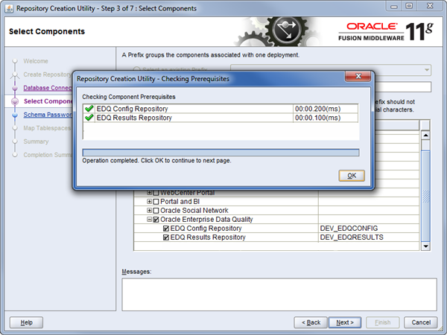Expand the Oracle Social Network node
Screen dimensions: 447x335
150,210
